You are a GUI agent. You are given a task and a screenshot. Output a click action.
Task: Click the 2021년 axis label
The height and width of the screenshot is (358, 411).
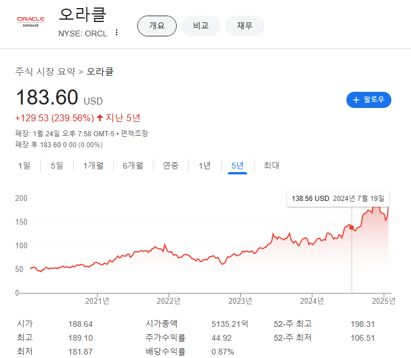pyautogui.click(x=97, y=301)
